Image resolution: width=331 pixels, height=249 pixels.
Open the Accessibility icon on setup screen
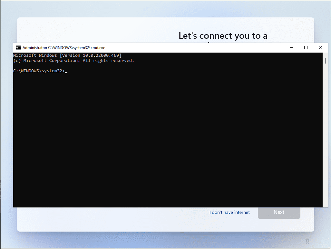(x=307, y=241)
